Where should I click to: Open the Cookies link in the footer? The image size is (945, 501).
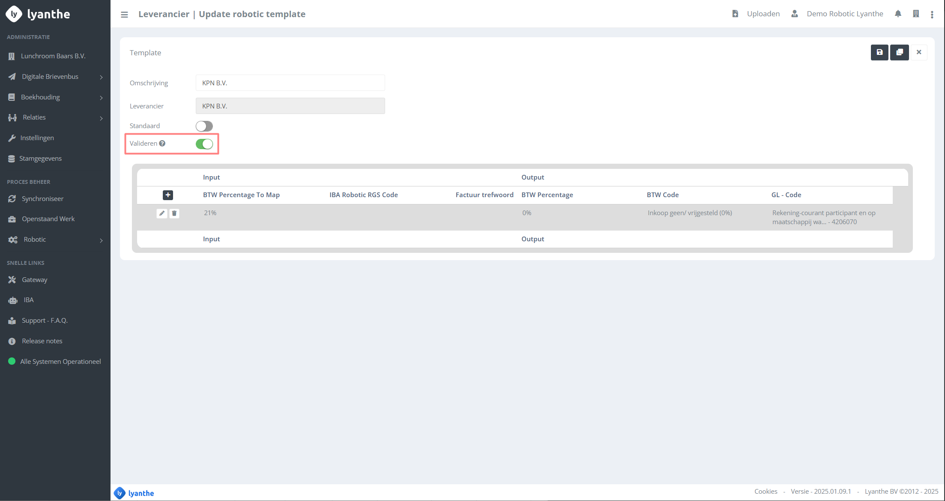766,492
